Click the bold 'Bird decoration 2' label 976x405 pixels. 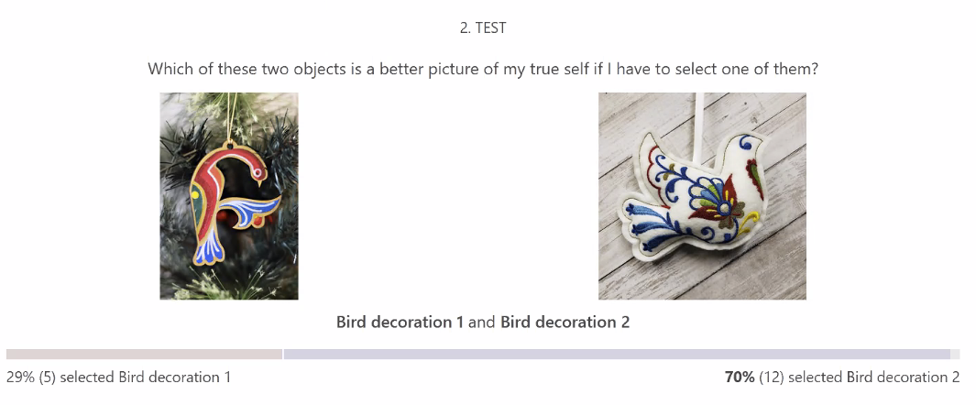coord(565,323)
